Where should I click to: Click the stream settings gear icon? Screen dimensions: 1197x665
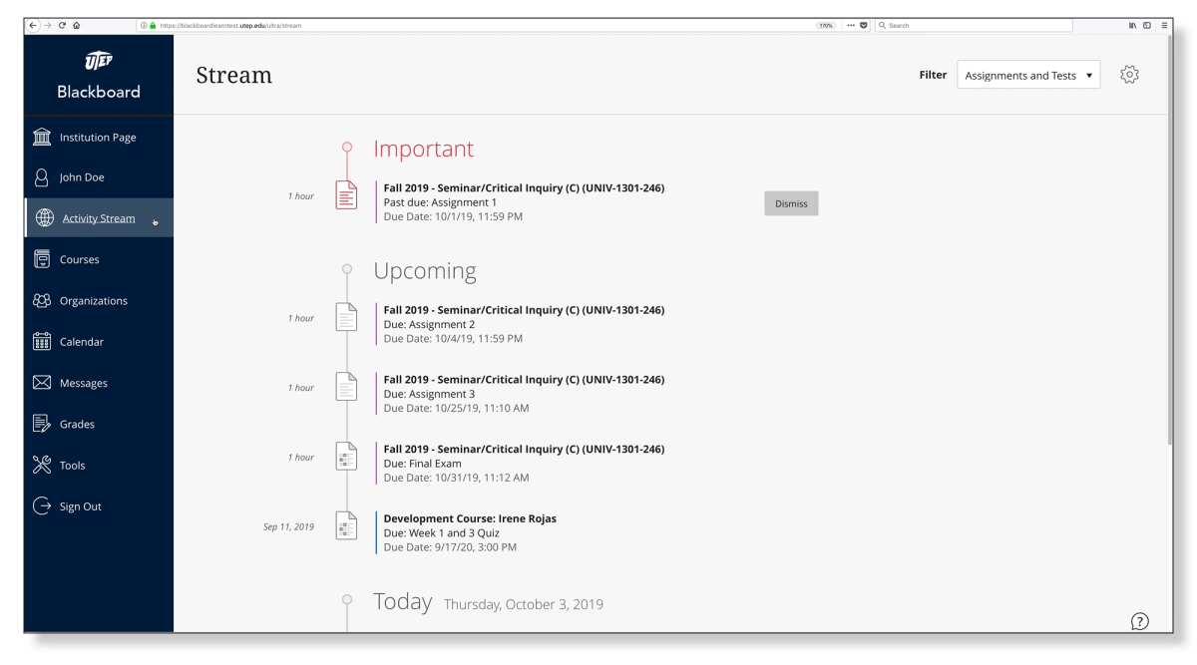tap(1129, 75)
